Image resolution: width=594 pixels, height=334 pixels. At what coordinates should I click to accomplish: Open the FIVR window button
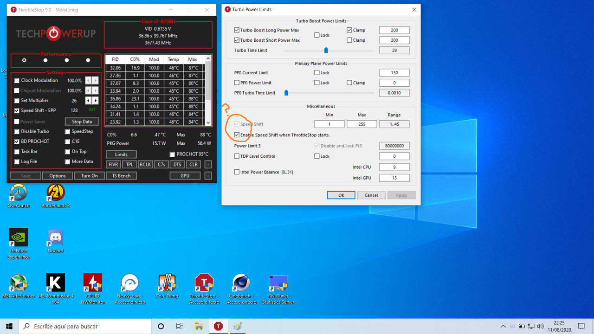114,165
